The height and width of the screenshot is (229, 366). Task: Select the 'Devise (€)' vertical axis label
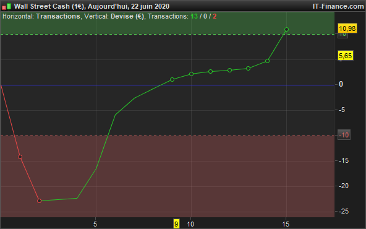[x=127, y=16]
